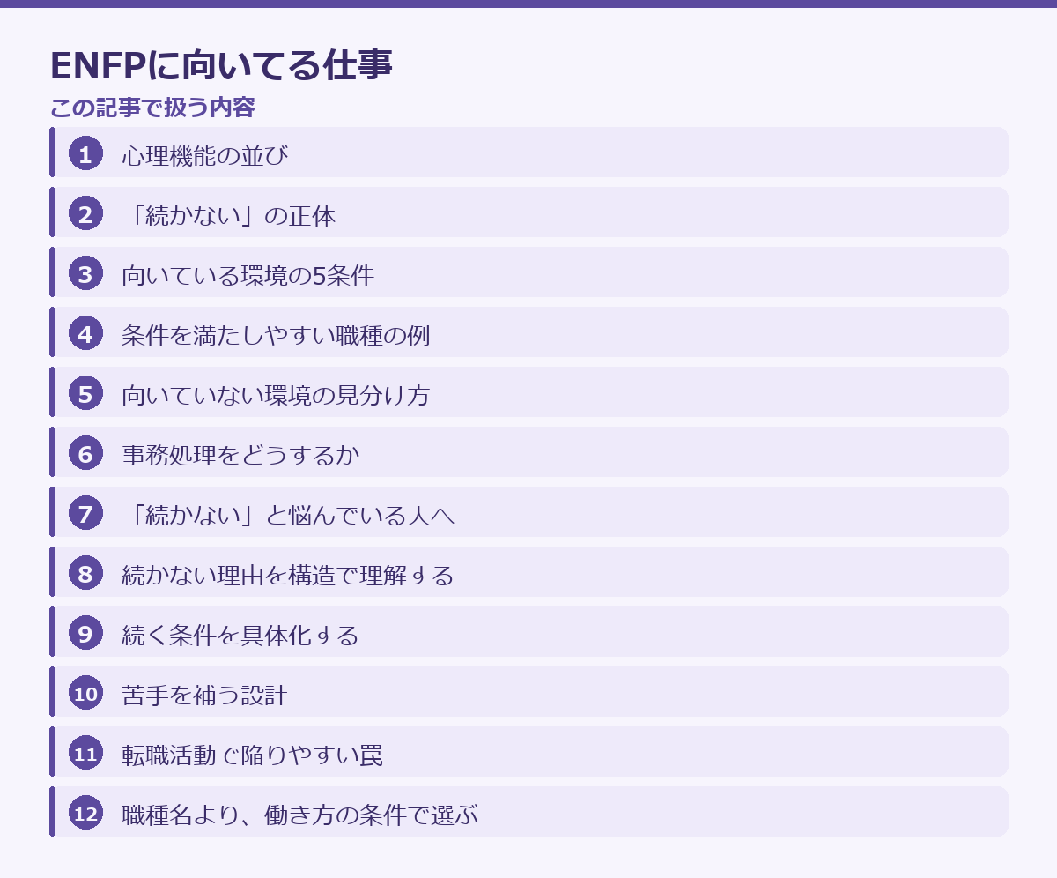The height and width of the screenshot is (878, 1057).
Task: Click the number 11 circle badge
Action: tap(85, 755)
